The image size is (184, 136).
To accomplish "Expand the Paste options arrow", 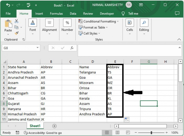I will click(8, 34).
